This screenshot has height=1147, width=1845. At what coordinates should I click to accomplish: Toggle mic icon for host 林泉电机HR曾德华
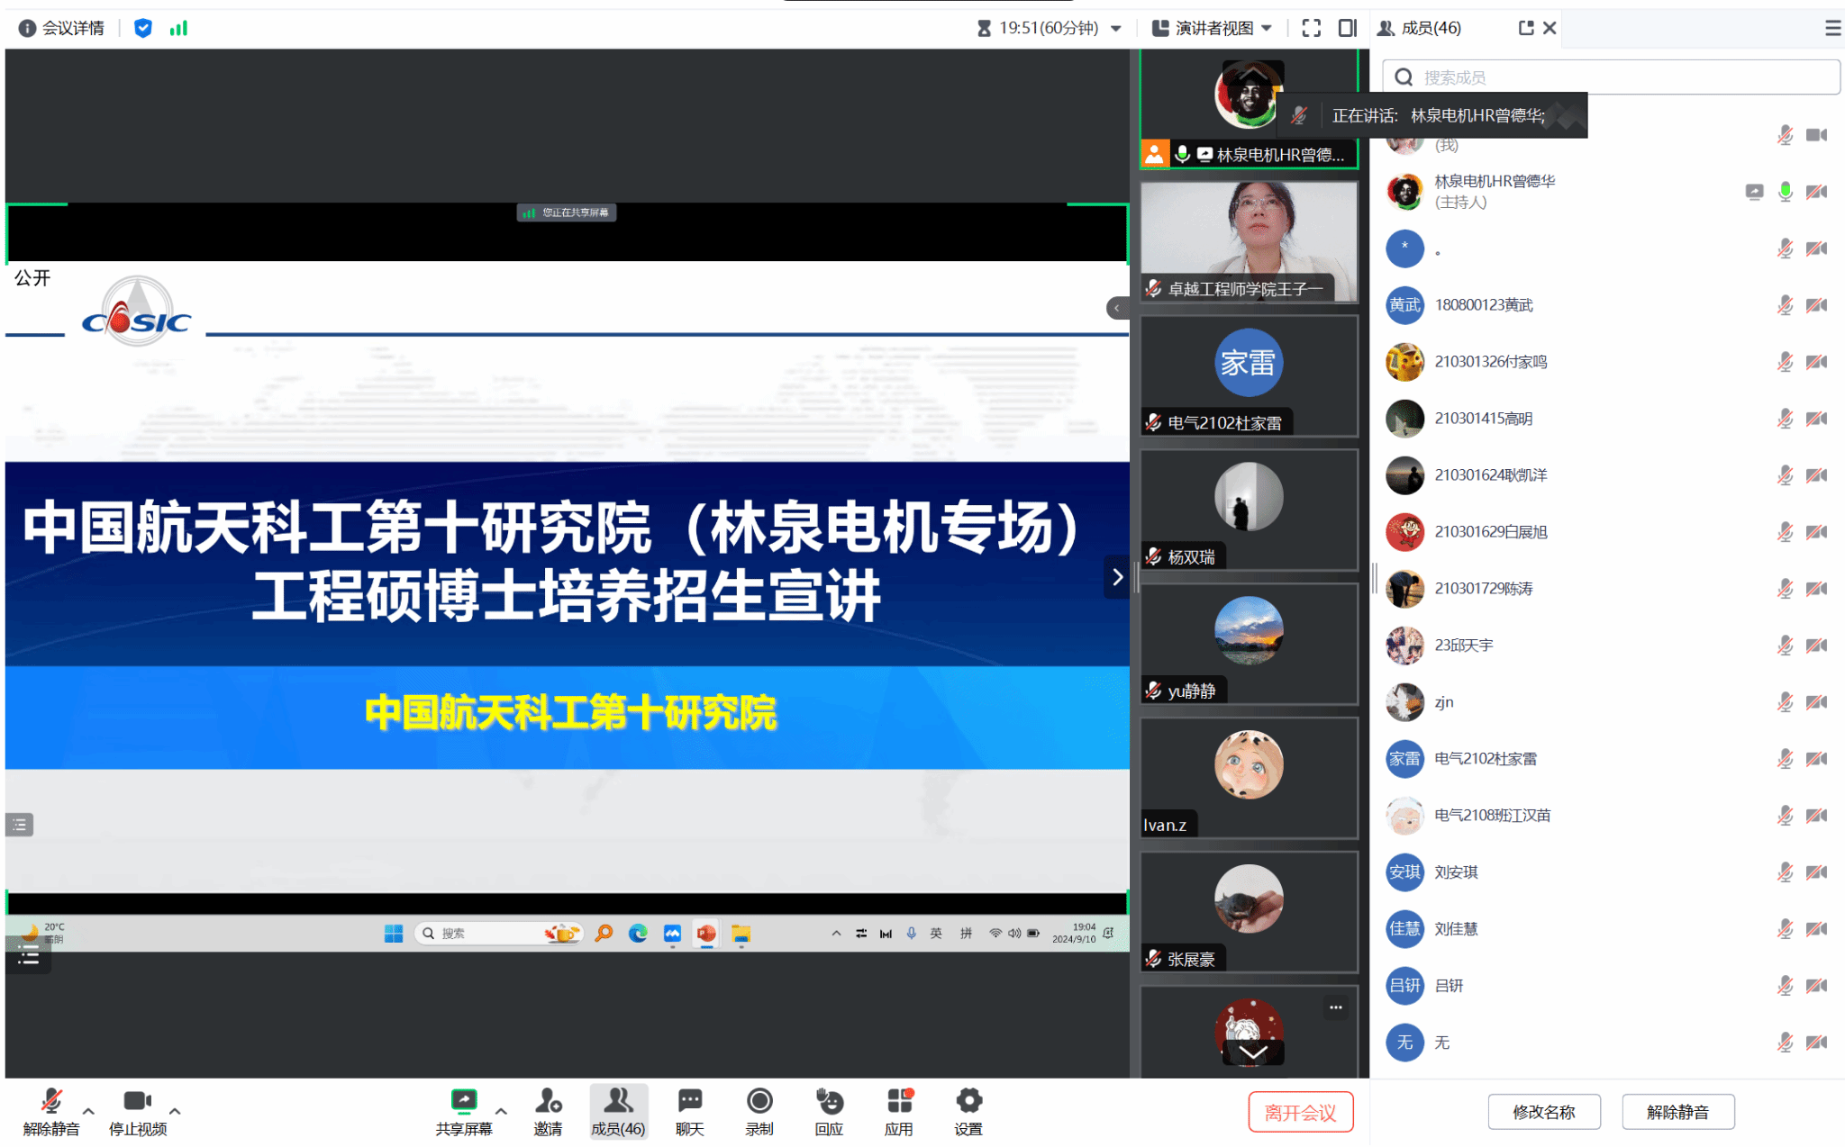[x=1785, y=192]
